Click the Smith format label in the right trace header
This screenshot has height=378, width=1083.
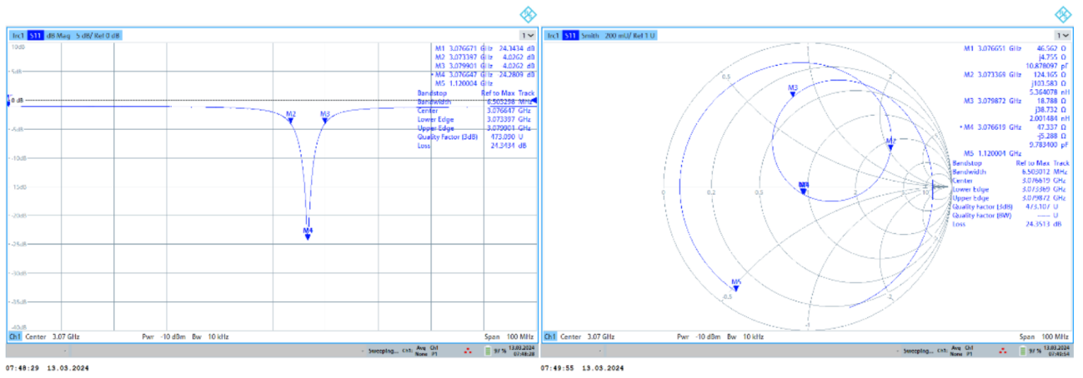pos(590,36)
